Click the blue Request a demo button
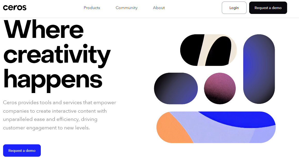The width and height of the screenshot is (299, 158). (x=22, y=151)
